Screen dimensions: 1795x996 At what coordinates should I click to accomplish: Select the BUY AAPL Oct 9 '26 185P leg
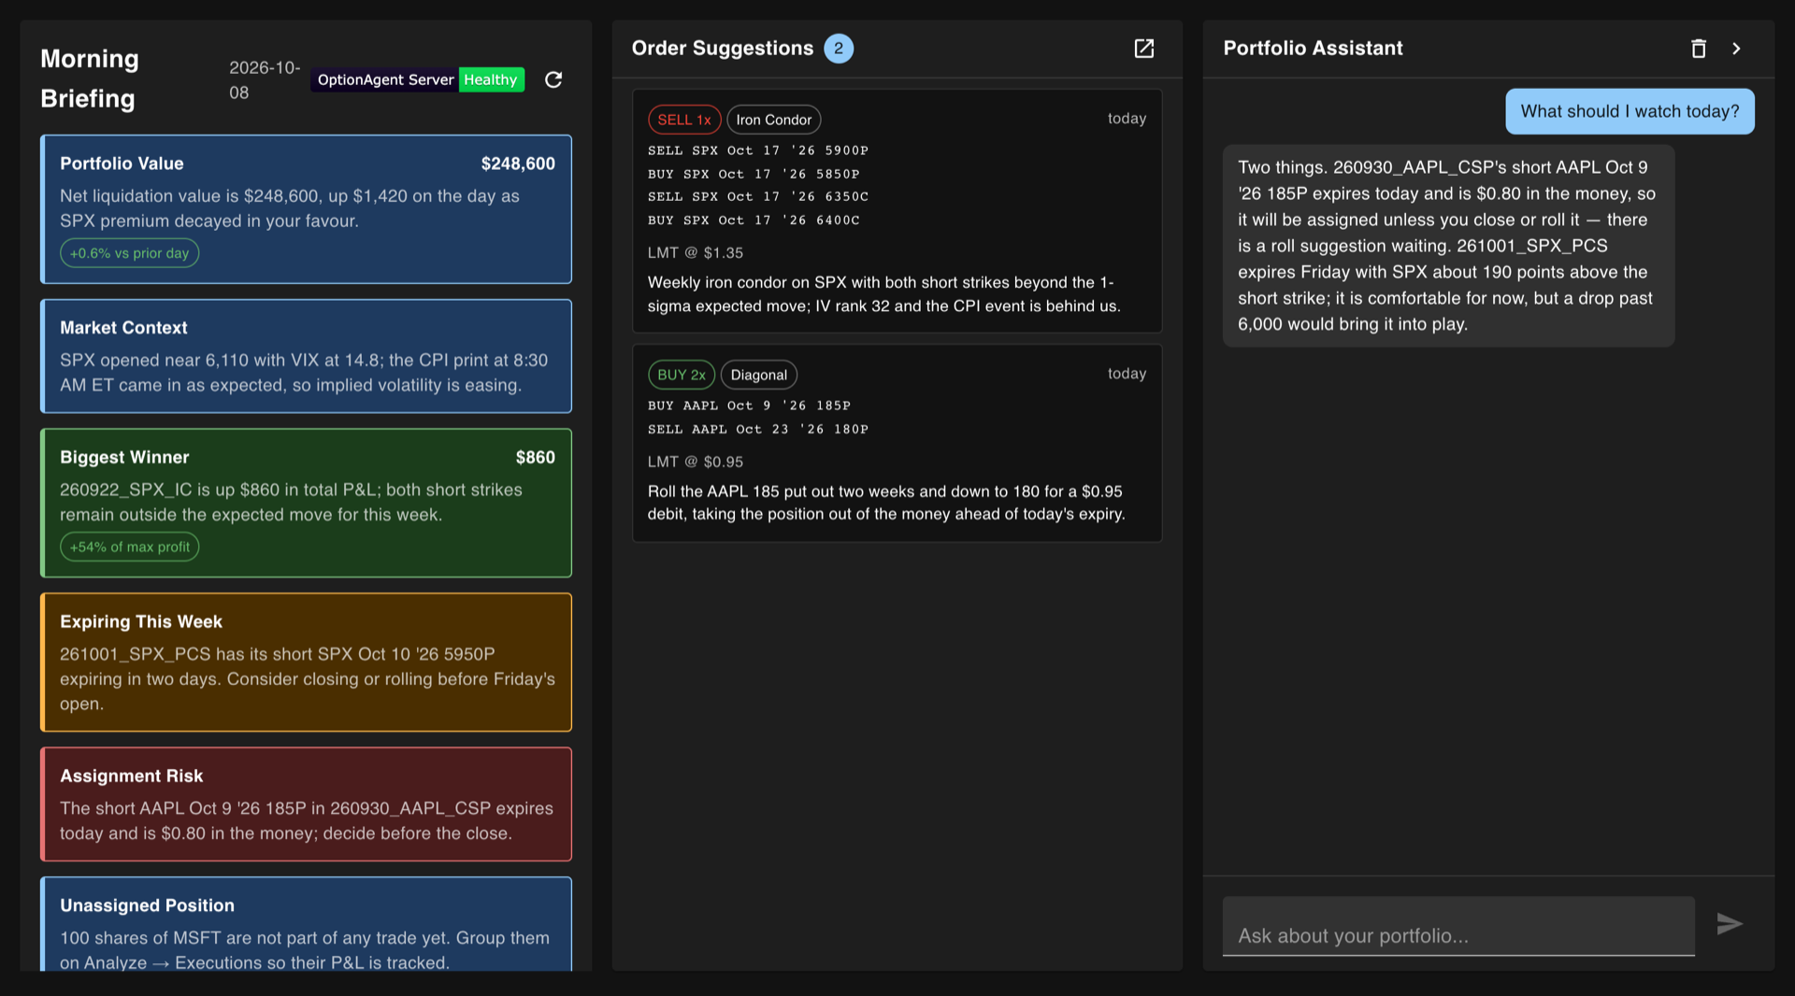click(x=749, y=406)
